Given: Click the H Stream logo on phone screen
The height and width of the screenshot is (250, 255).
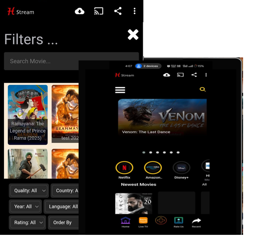Looking at the screenshot, I should 124,75.
